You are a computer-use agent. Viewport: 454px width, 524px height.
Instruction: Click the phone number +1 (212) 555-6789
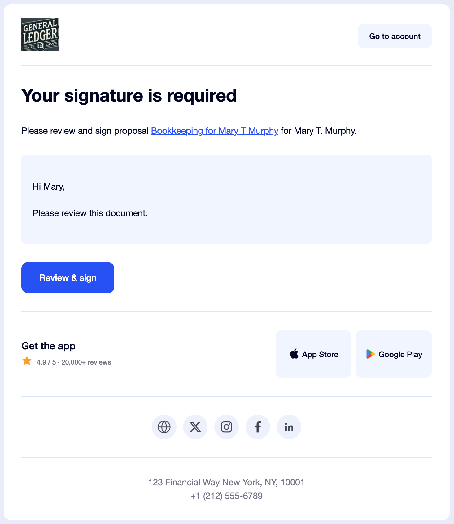[x=226, y=496]
